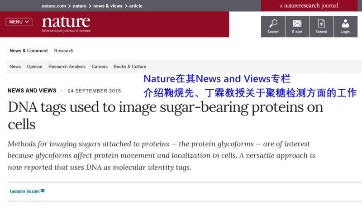Open the News submenu item

pos(15,67)
